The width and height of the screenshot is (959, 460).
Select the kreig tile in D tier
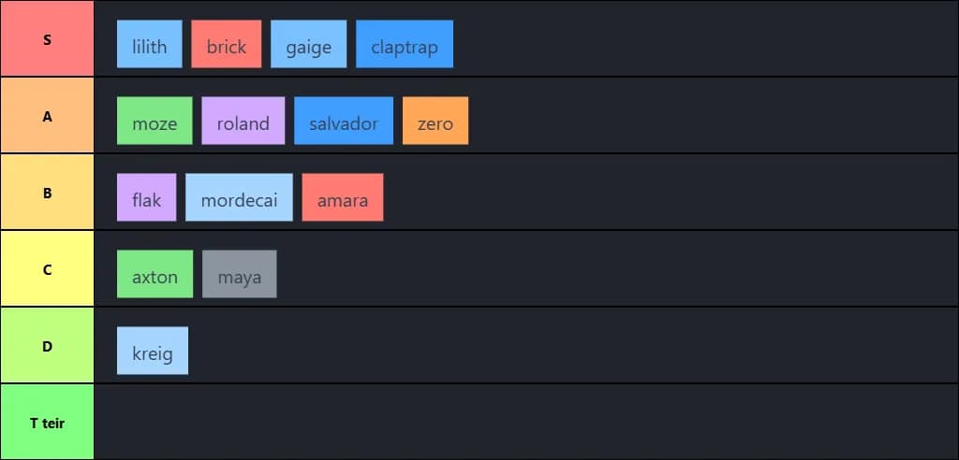[x=153, y=351]
